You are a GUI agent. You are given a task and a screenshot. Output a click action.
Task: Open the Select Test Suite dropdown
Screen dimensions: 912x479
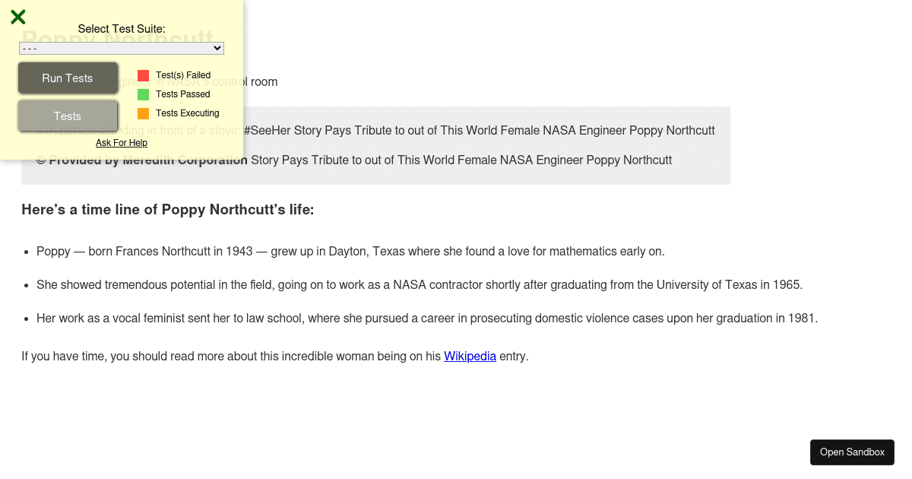point(122,49)
